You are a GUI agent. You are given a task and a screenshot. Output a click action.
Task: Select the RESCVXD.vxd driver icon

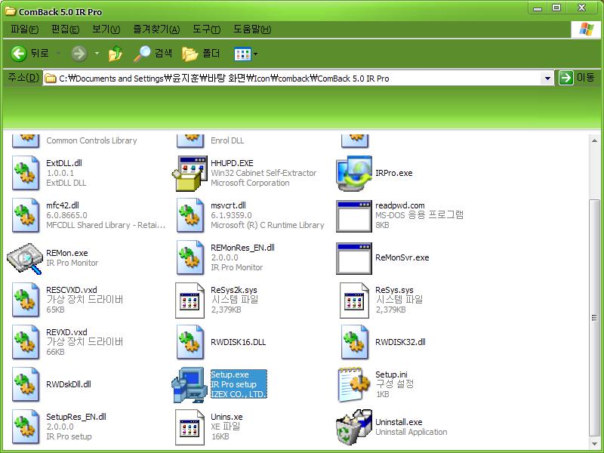pyautogui.click(x=26, y=300)
